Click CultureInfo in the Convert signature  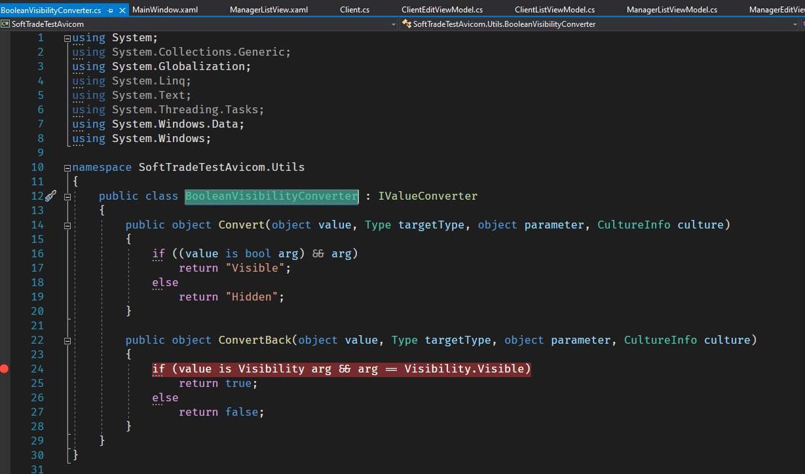point(634,225)
